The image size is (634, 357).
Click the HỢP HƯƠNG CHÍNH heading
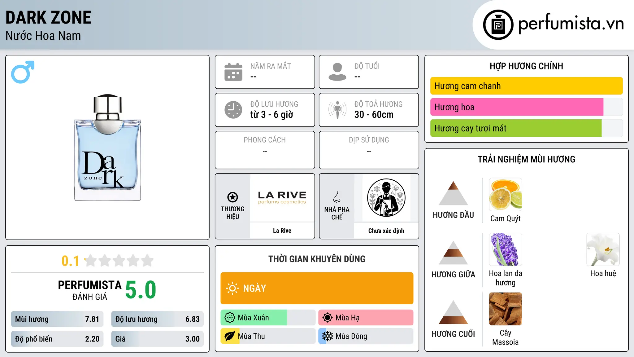coord(526,66)
